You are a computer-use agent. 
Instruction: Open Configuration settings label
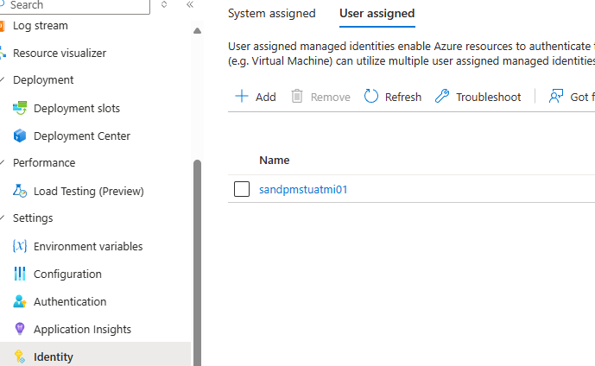[x=67, y=274]
